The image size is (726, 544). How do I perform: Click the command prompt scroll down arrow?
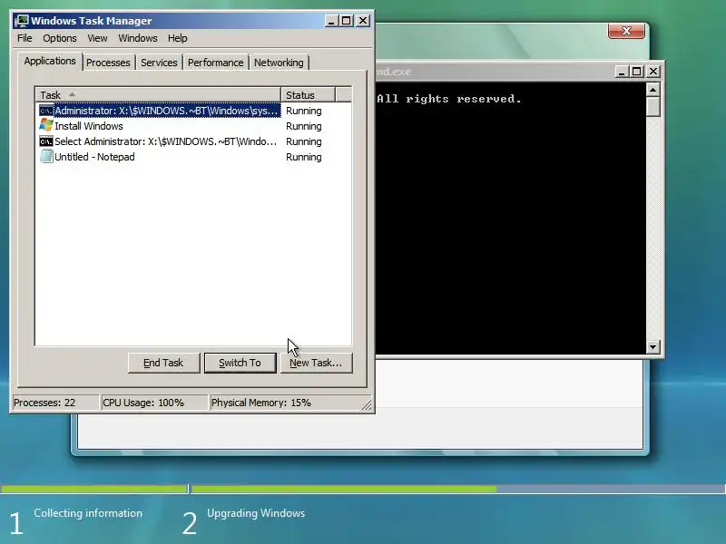(652, 347)
